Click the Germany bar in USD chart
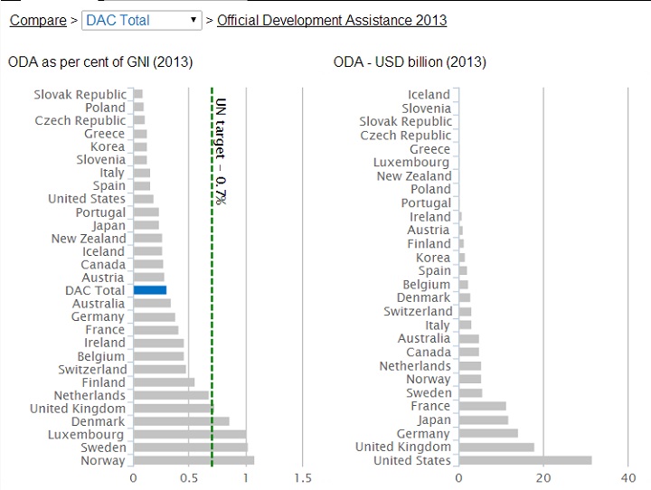 click(488, 434)
